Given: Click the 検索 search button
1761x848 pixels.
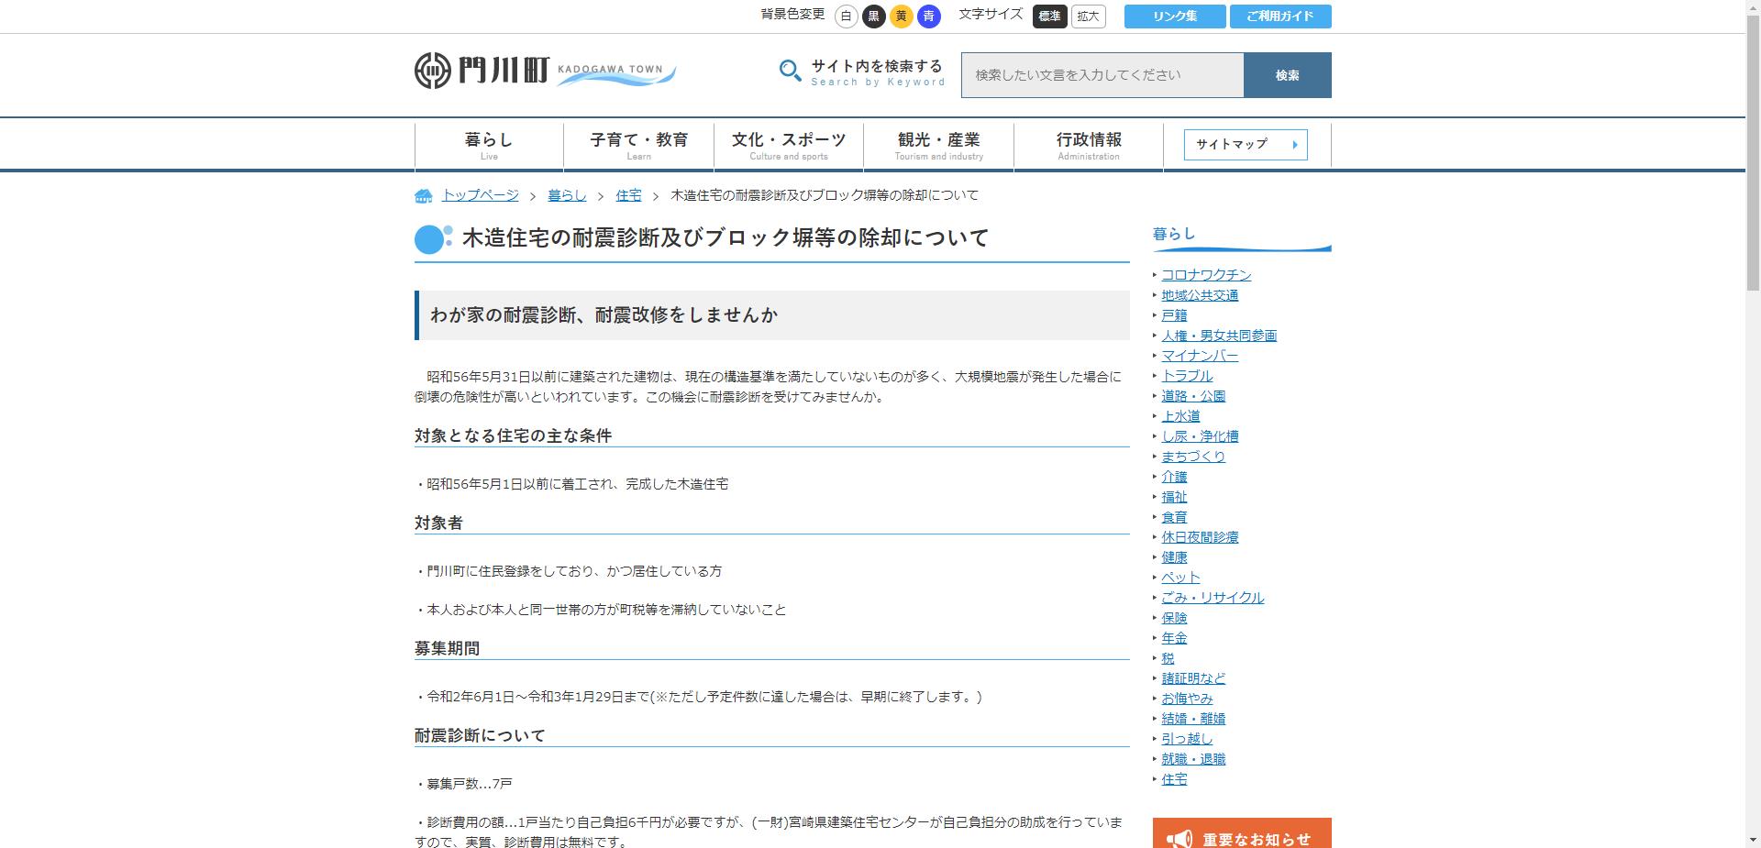Looking at the screenshot, I should point(1287,74).
